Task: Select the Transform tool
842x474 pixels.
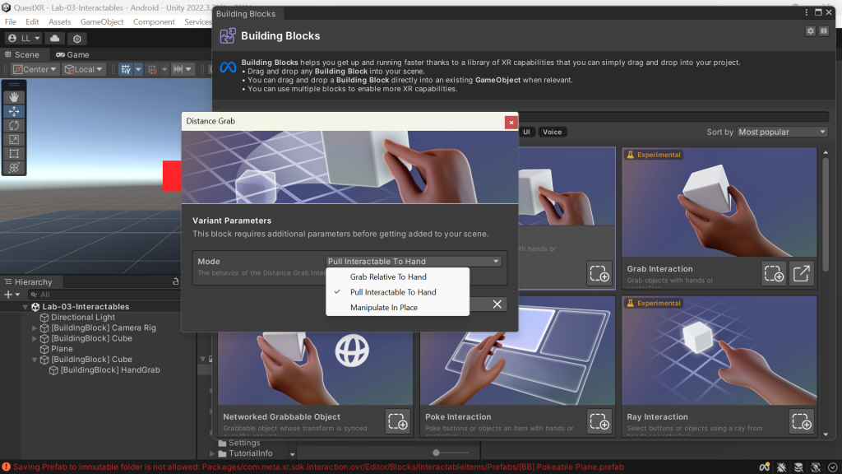Action: (x=14, y=168)
